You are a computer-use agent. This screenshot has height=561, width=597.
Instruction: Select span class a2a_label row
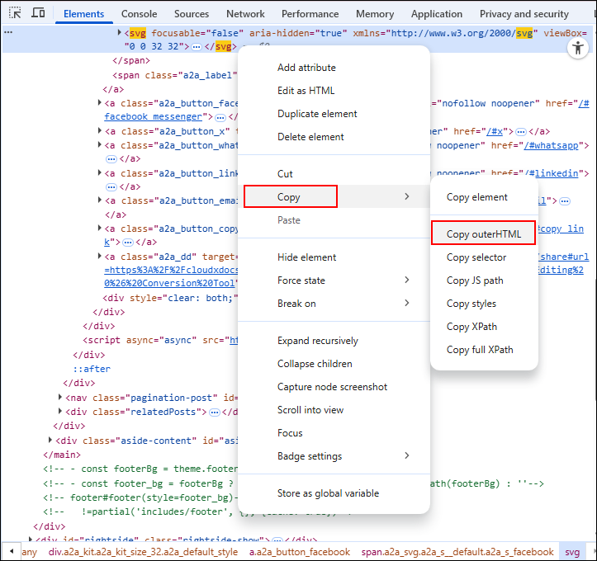[x=175, y=75]
